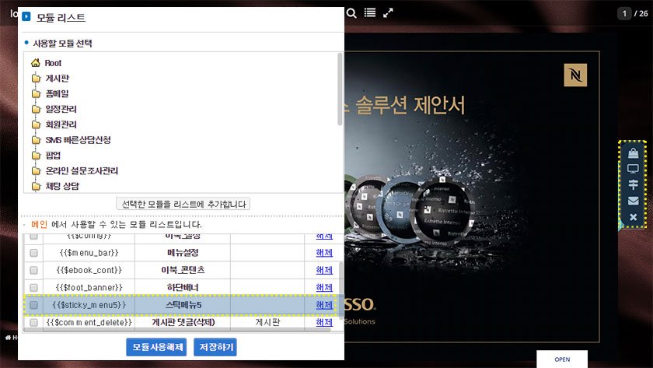The height and width of the screenshot is (368, 653).
Task: Click the 모듈사용해제 button
Action: point(155,347)
